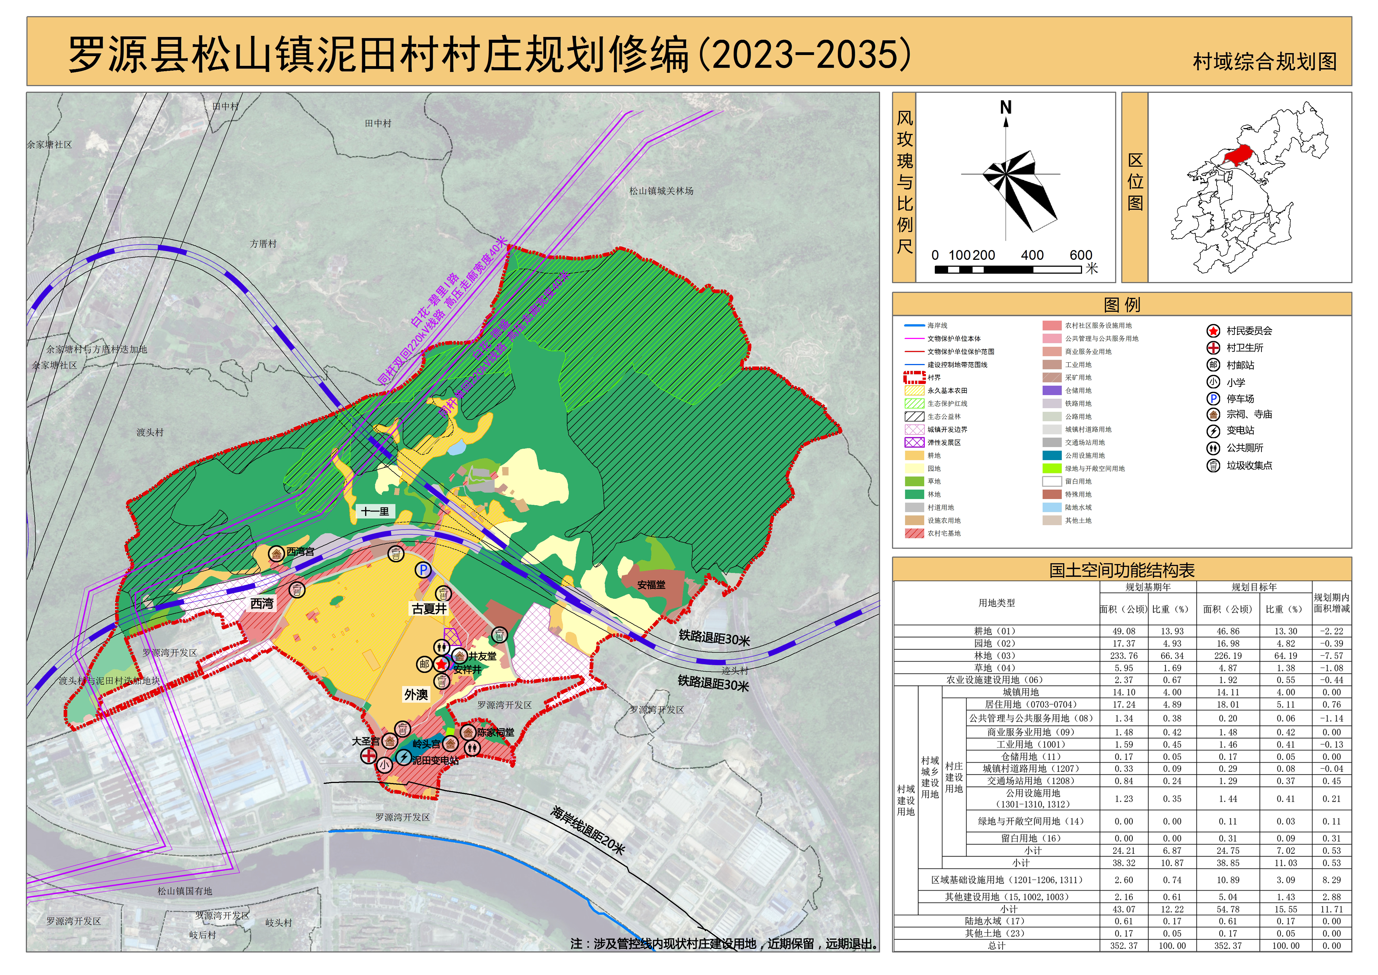
Task: Click the 公用设施用地 teal legend swatch
Action: [1052, 456]
